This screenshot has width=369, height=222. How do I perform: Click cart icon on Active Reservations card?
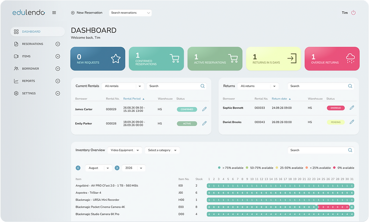233,58
